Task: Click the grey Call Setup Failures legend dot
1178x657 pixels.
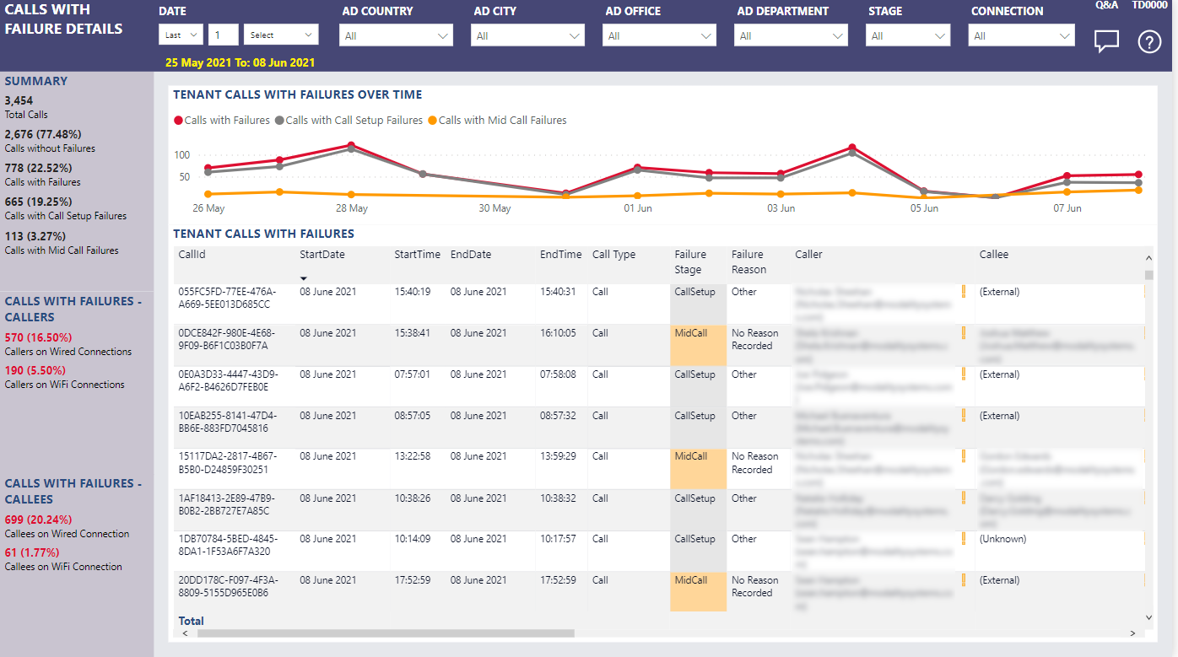Action: pos(279,121)
